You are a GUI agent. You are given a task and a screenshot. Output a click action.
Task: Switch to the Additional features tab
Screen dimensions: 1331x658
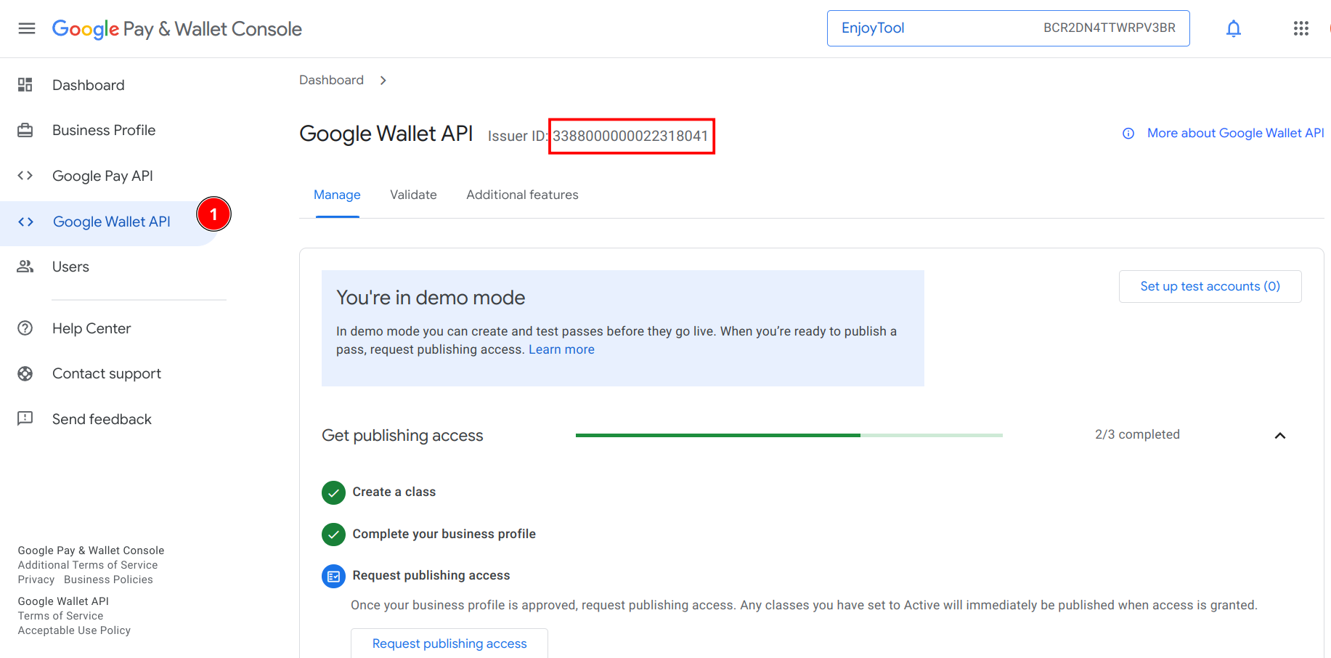point(522,195)
